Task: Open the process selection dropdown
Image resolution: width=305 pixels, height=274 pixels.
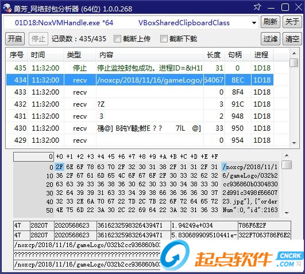Action: coord(254,23)
